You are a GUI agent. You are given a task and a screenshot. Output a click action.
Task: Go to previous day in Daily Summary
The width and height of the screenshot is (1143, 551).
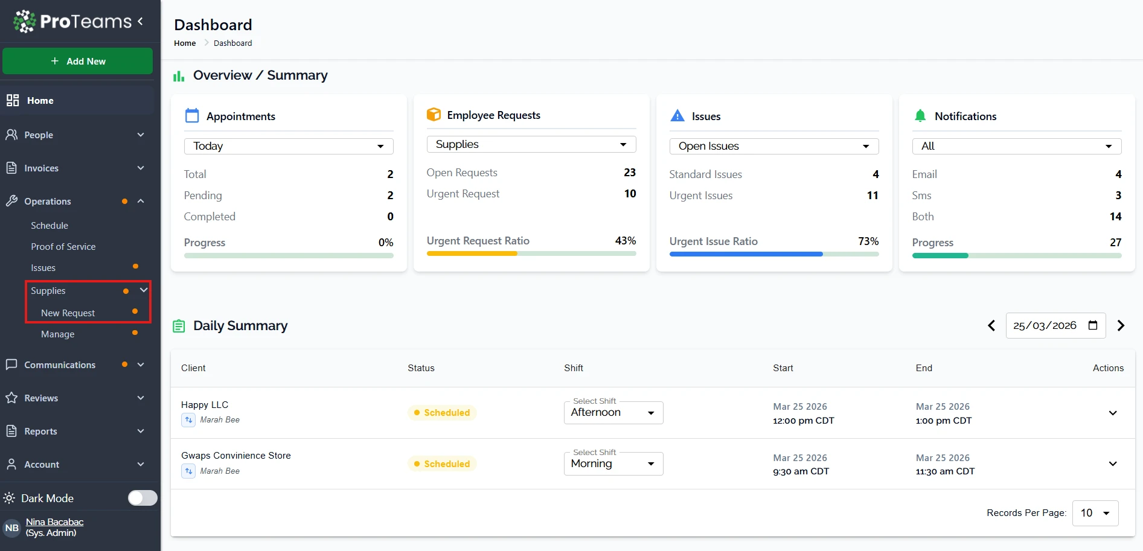pyautogui.click(x=991, y=326)
